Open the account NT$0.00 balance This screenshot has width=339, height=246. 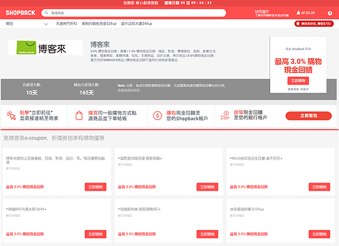(x=308, y=13)
